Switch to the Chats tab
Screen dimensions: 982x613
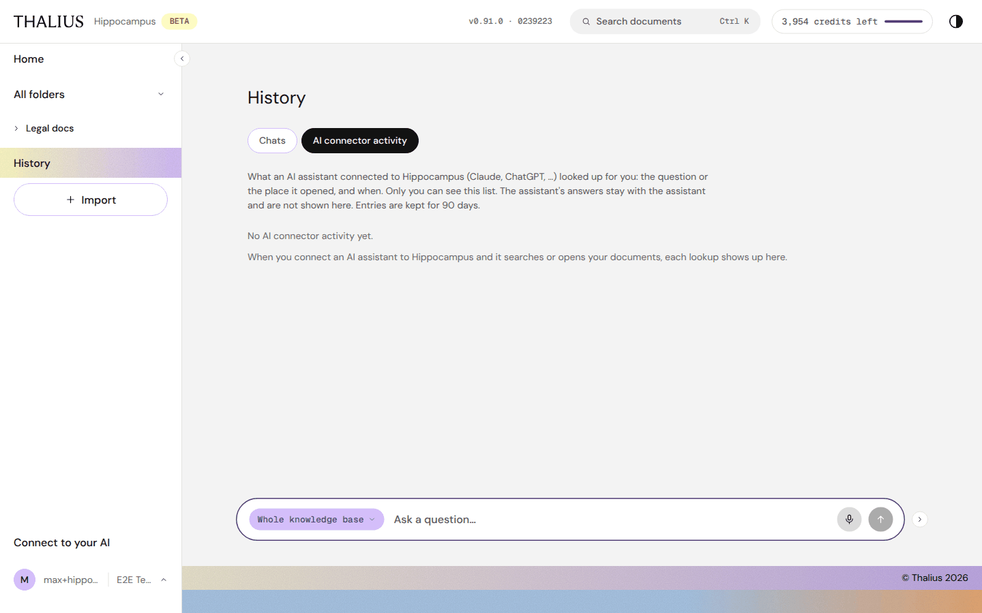coord(272,140)
